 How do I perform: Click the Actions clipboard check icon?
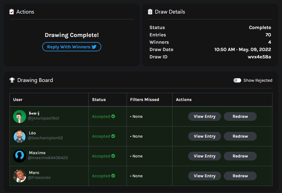11,12
